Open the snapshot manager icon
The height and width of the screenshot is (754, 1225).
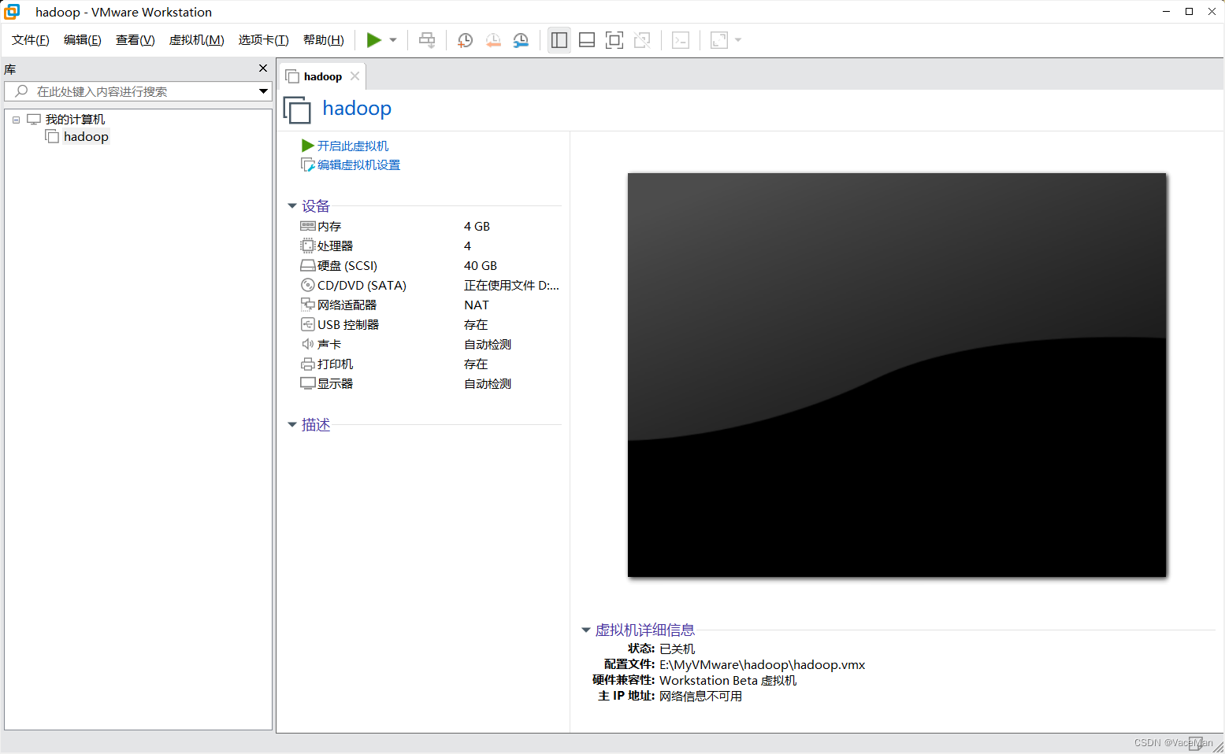pyautogui.click(x=521, y=39)
